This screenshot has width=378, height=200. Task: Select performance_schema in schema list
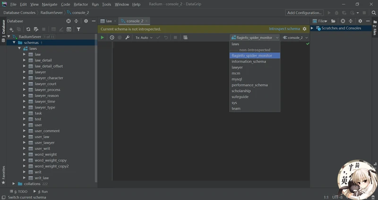tap(255, 85)
